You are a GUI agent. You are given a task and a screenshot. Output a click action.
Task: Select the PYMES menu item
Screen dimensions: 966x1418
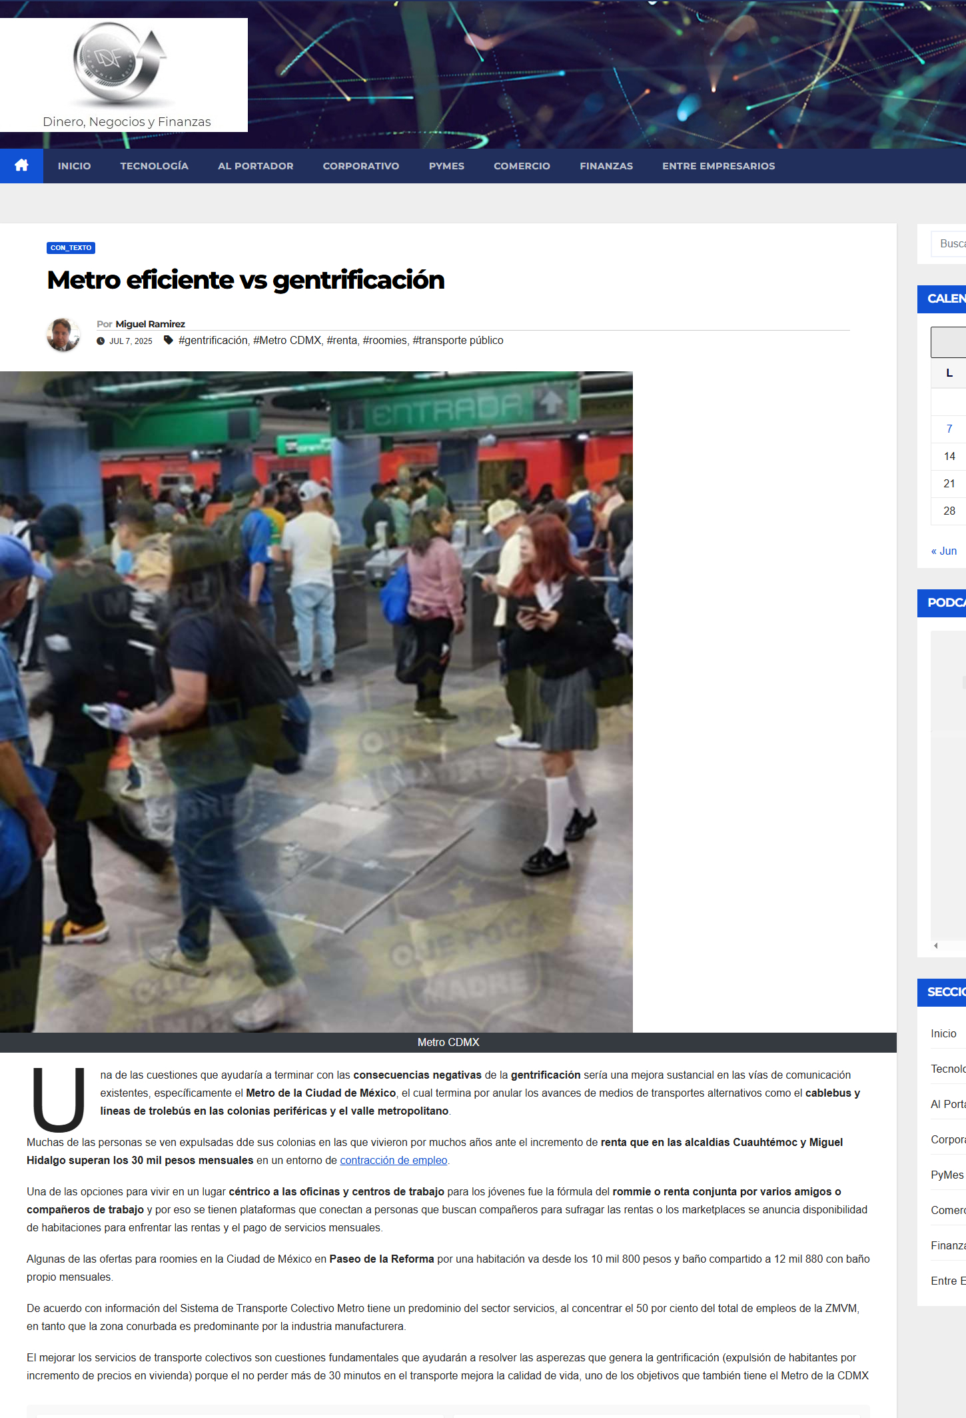[446, 166]
